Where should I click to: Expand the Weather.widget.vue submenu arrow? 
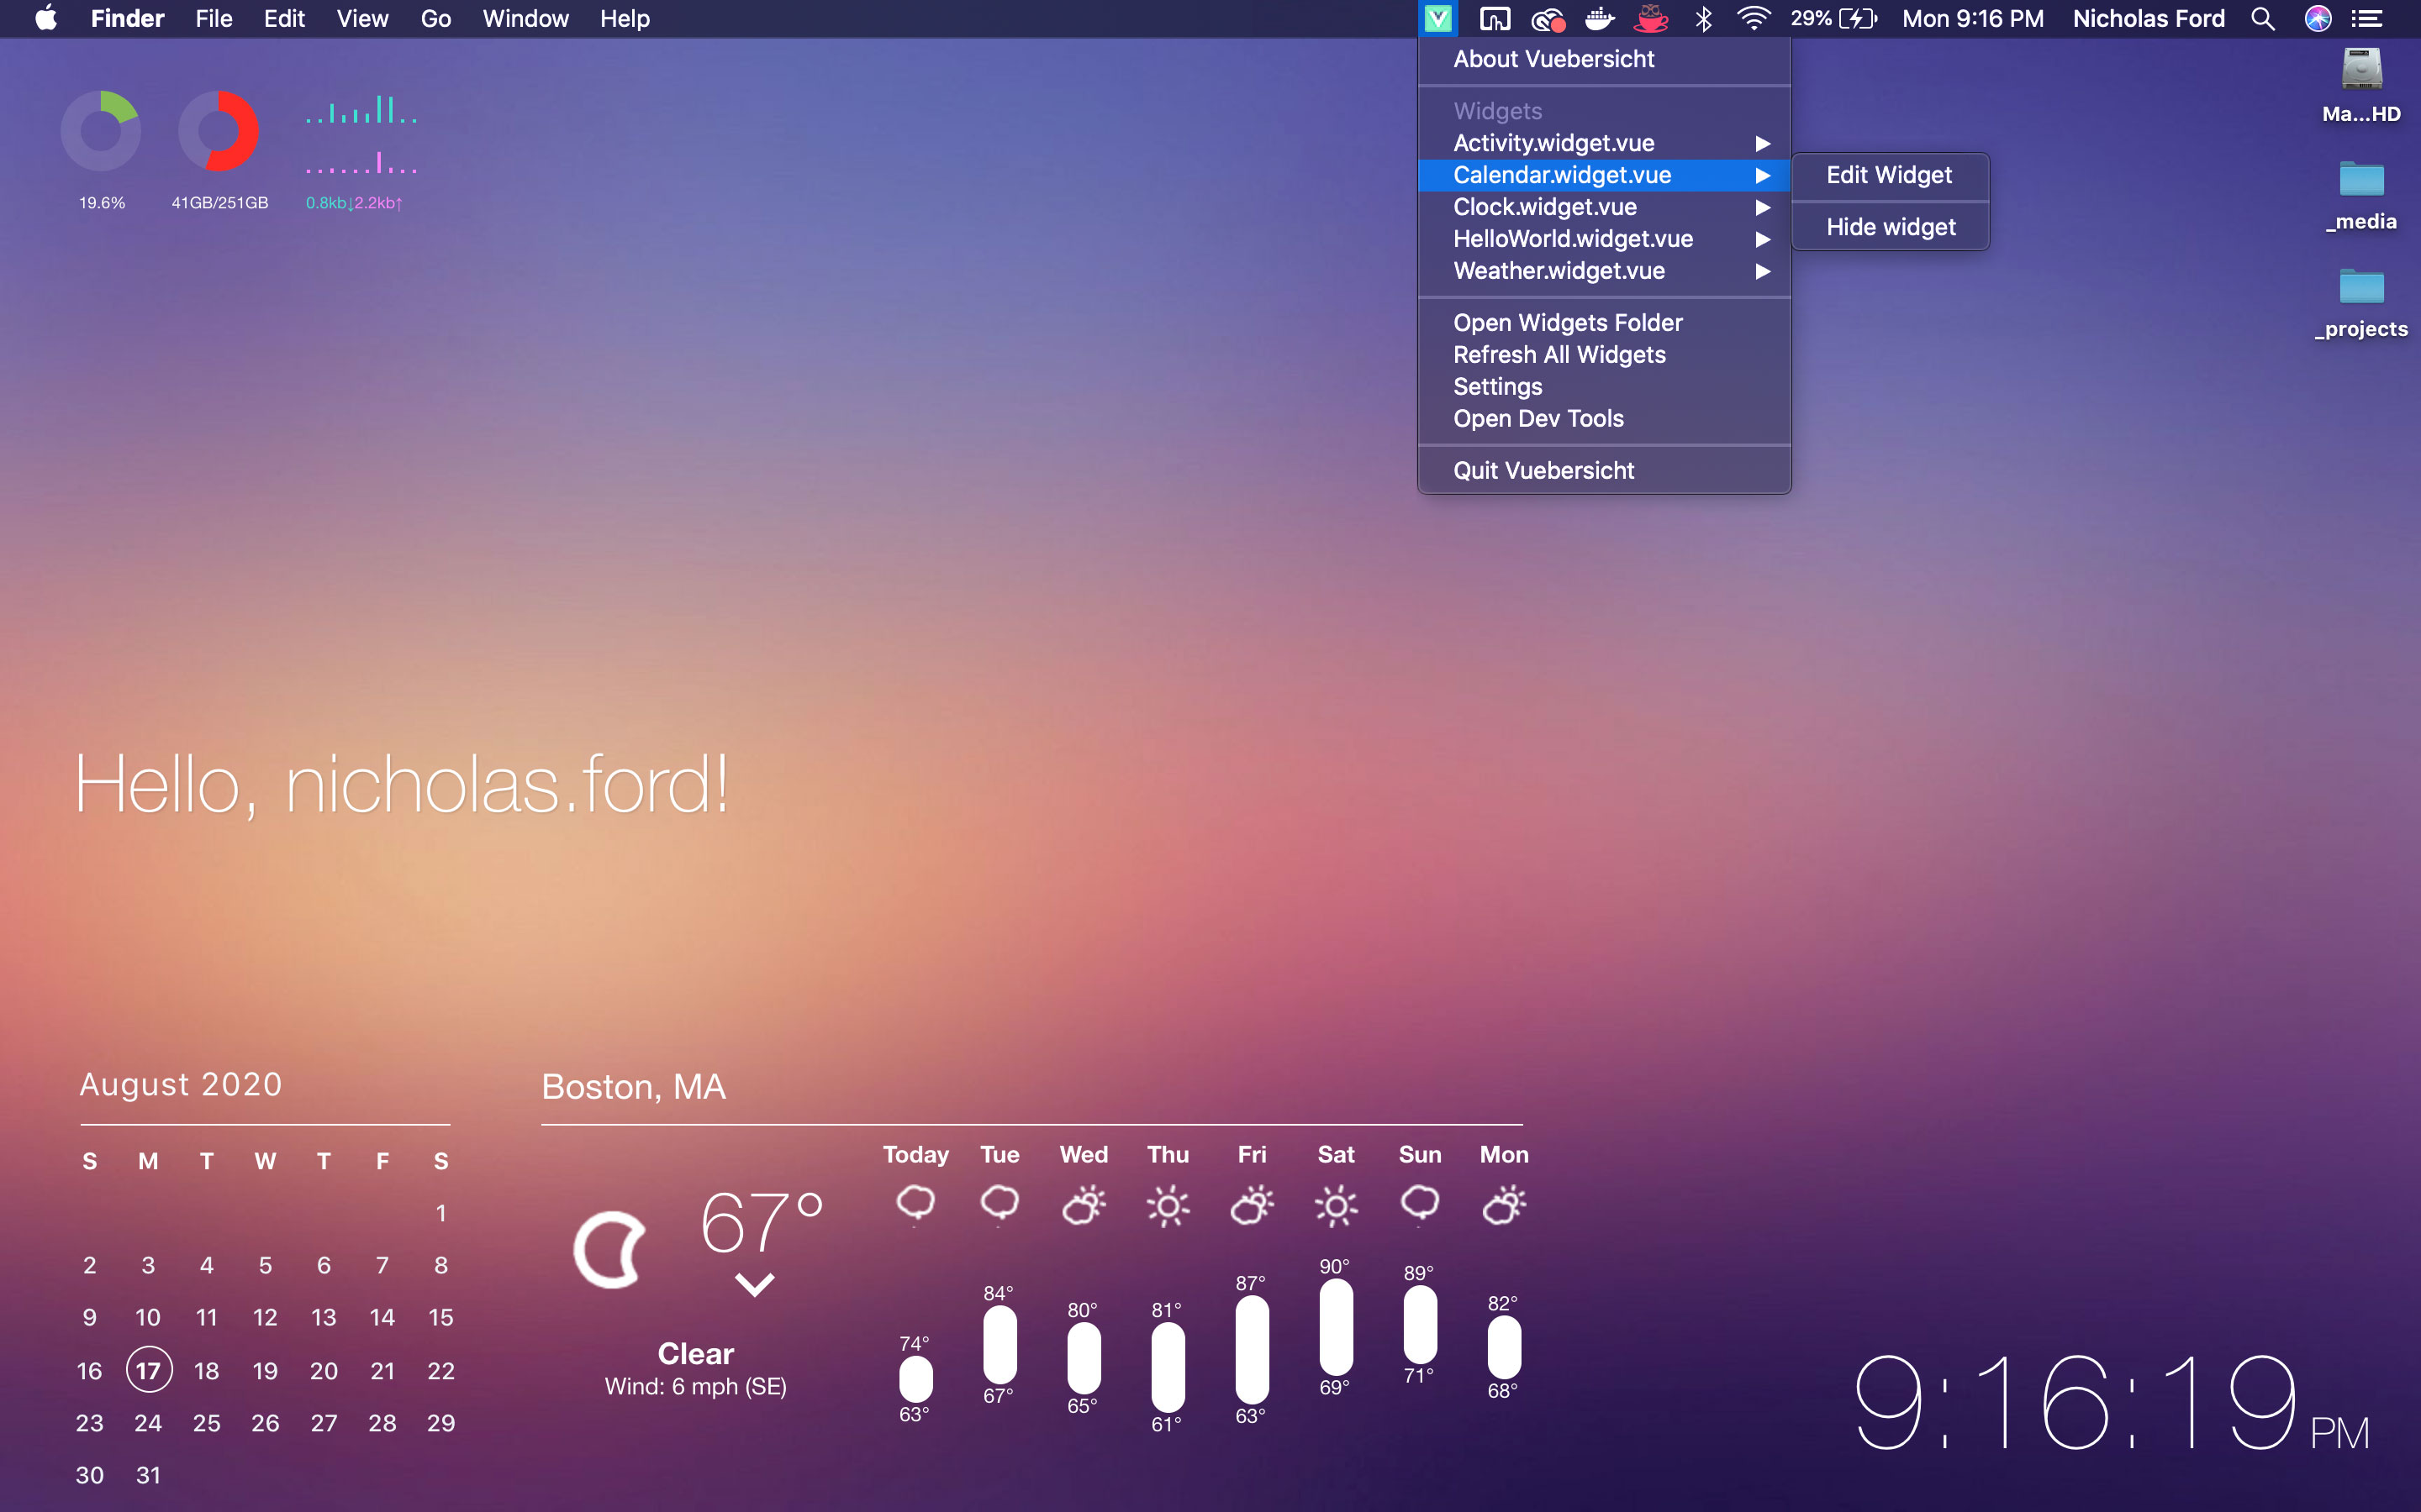coord(1763,271)
